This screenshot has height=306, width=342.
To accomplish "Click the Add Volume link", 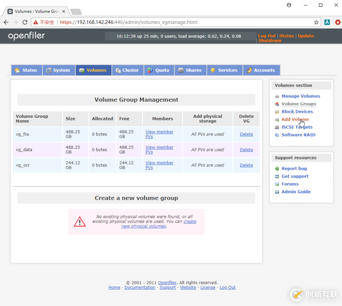I will [295, 119].
